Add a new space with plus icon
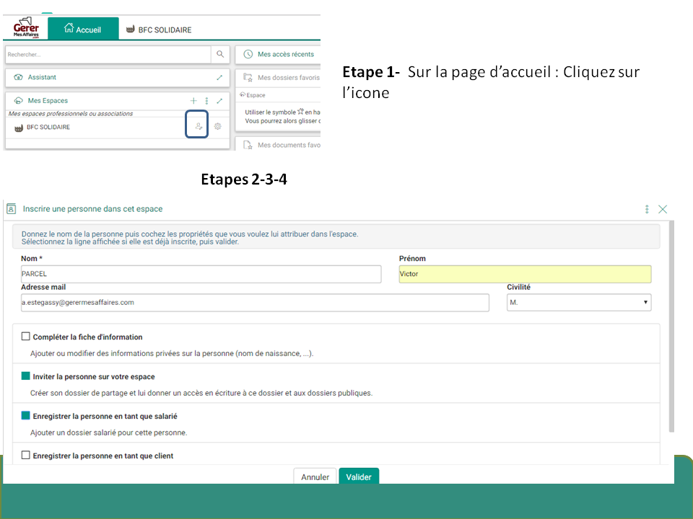The height and width of the screenshot is (519, 693). coord(193,101)
